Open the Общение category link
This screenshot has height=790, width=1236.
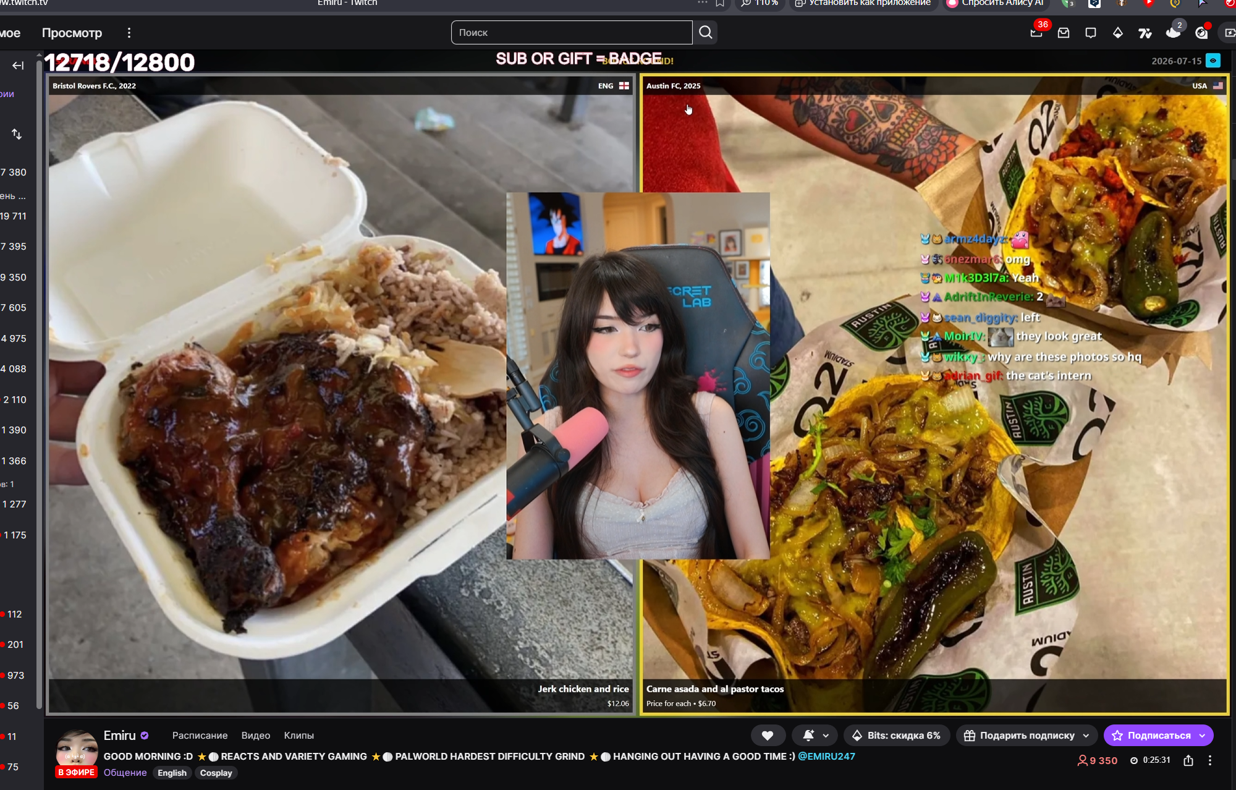[125, 773]
